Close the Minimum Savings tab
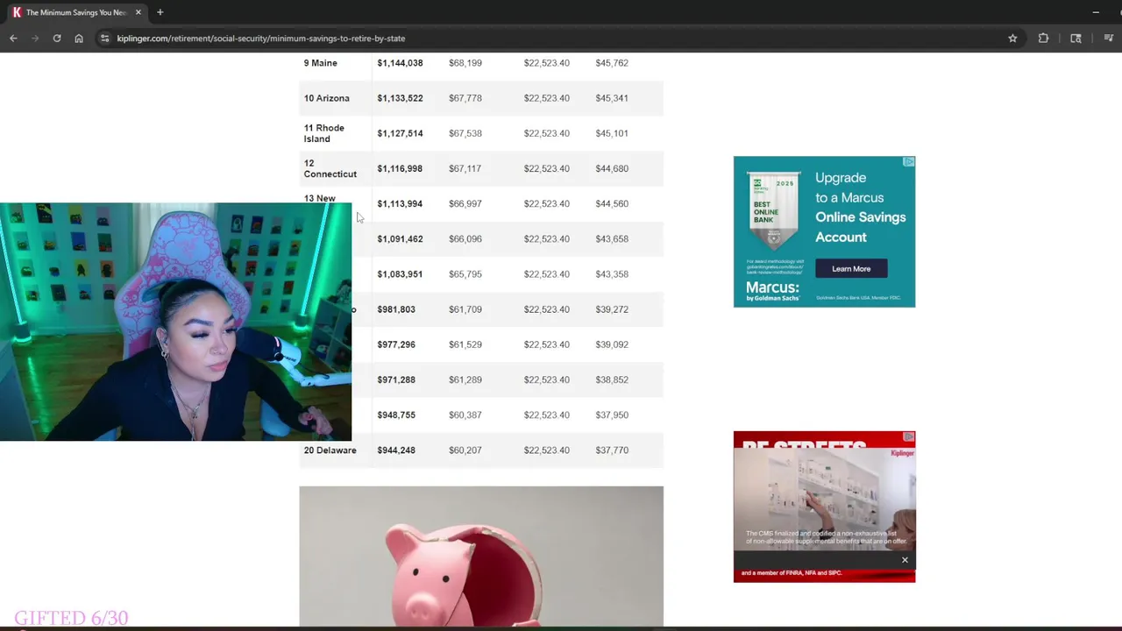1122x631 pixels. pos(138,12)
